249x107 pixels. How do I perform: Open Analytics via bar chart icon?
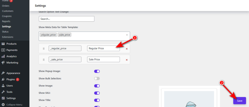pos(3,57)
